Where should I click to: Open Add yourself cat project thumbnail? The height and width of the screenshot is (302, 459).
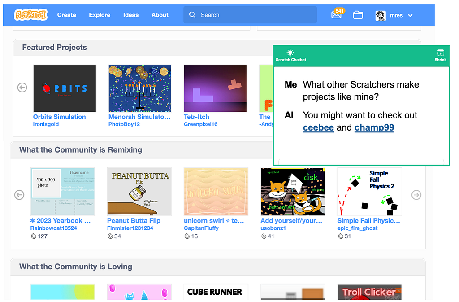(x=293, y=192)
